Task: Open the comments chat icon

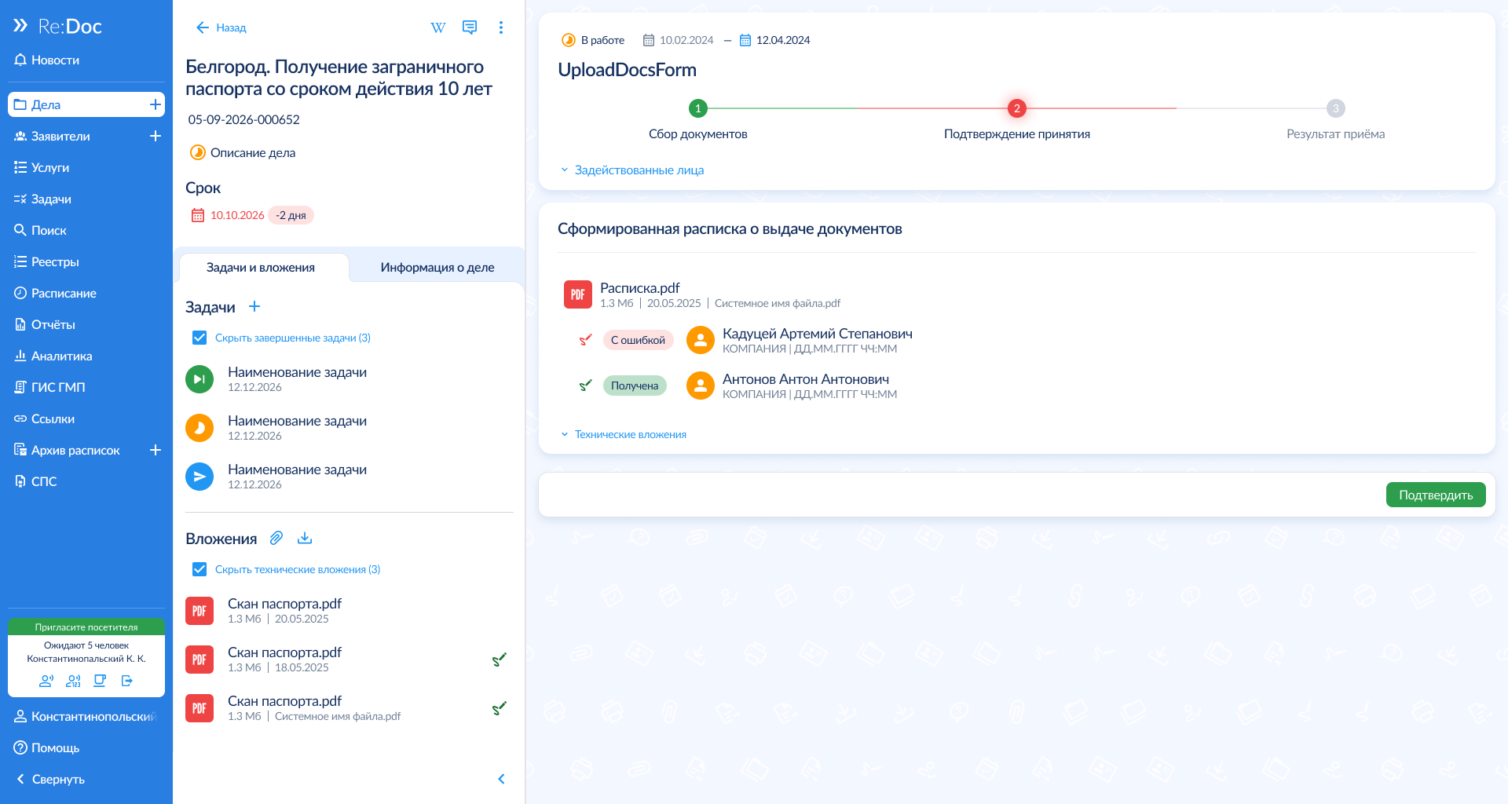Action: [470, 27]
